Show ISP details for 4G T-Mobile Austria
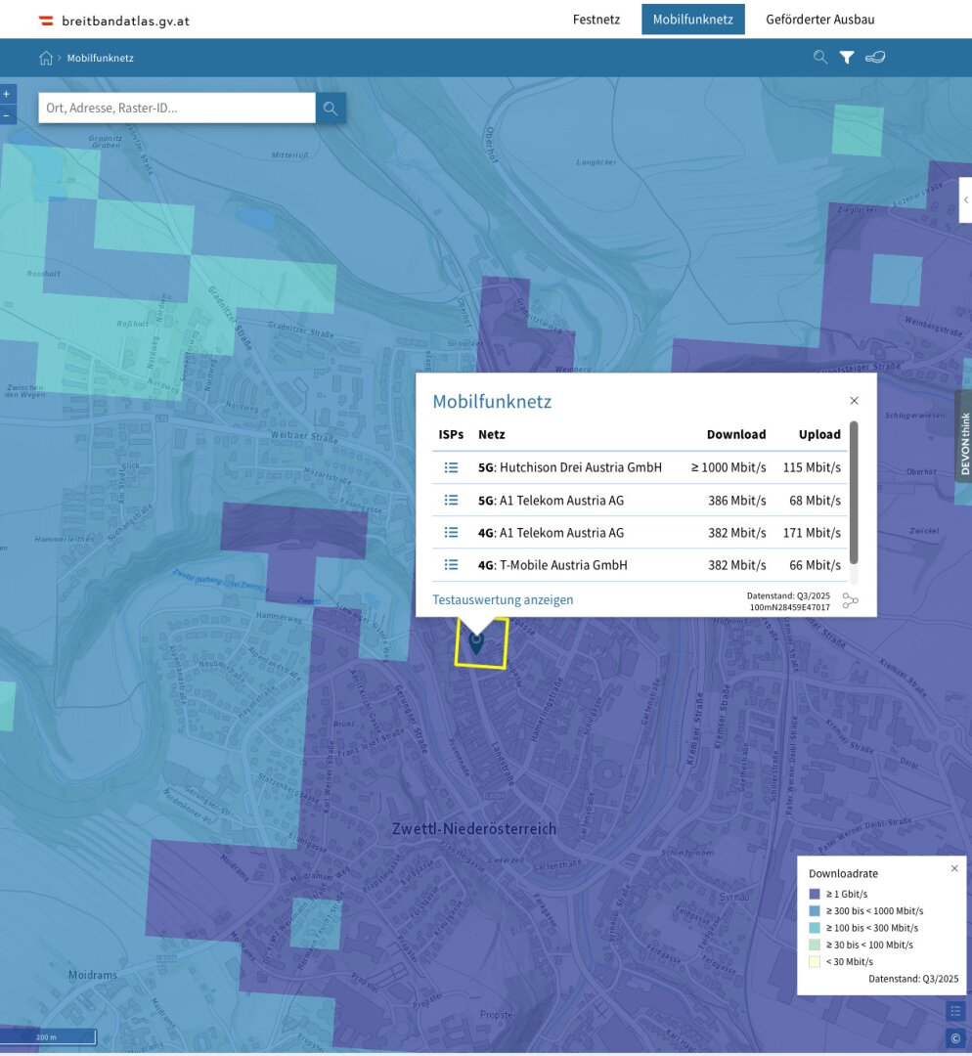The width and height of the screenshot is (972, 1056). click(452, 564)
